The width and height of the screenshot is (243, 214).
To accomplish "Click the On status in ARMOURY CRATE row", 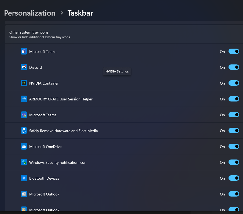I will point(222,99).
